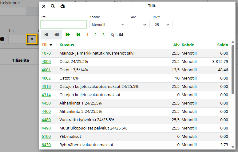Go to page 2 of results

tap(95, 35)
